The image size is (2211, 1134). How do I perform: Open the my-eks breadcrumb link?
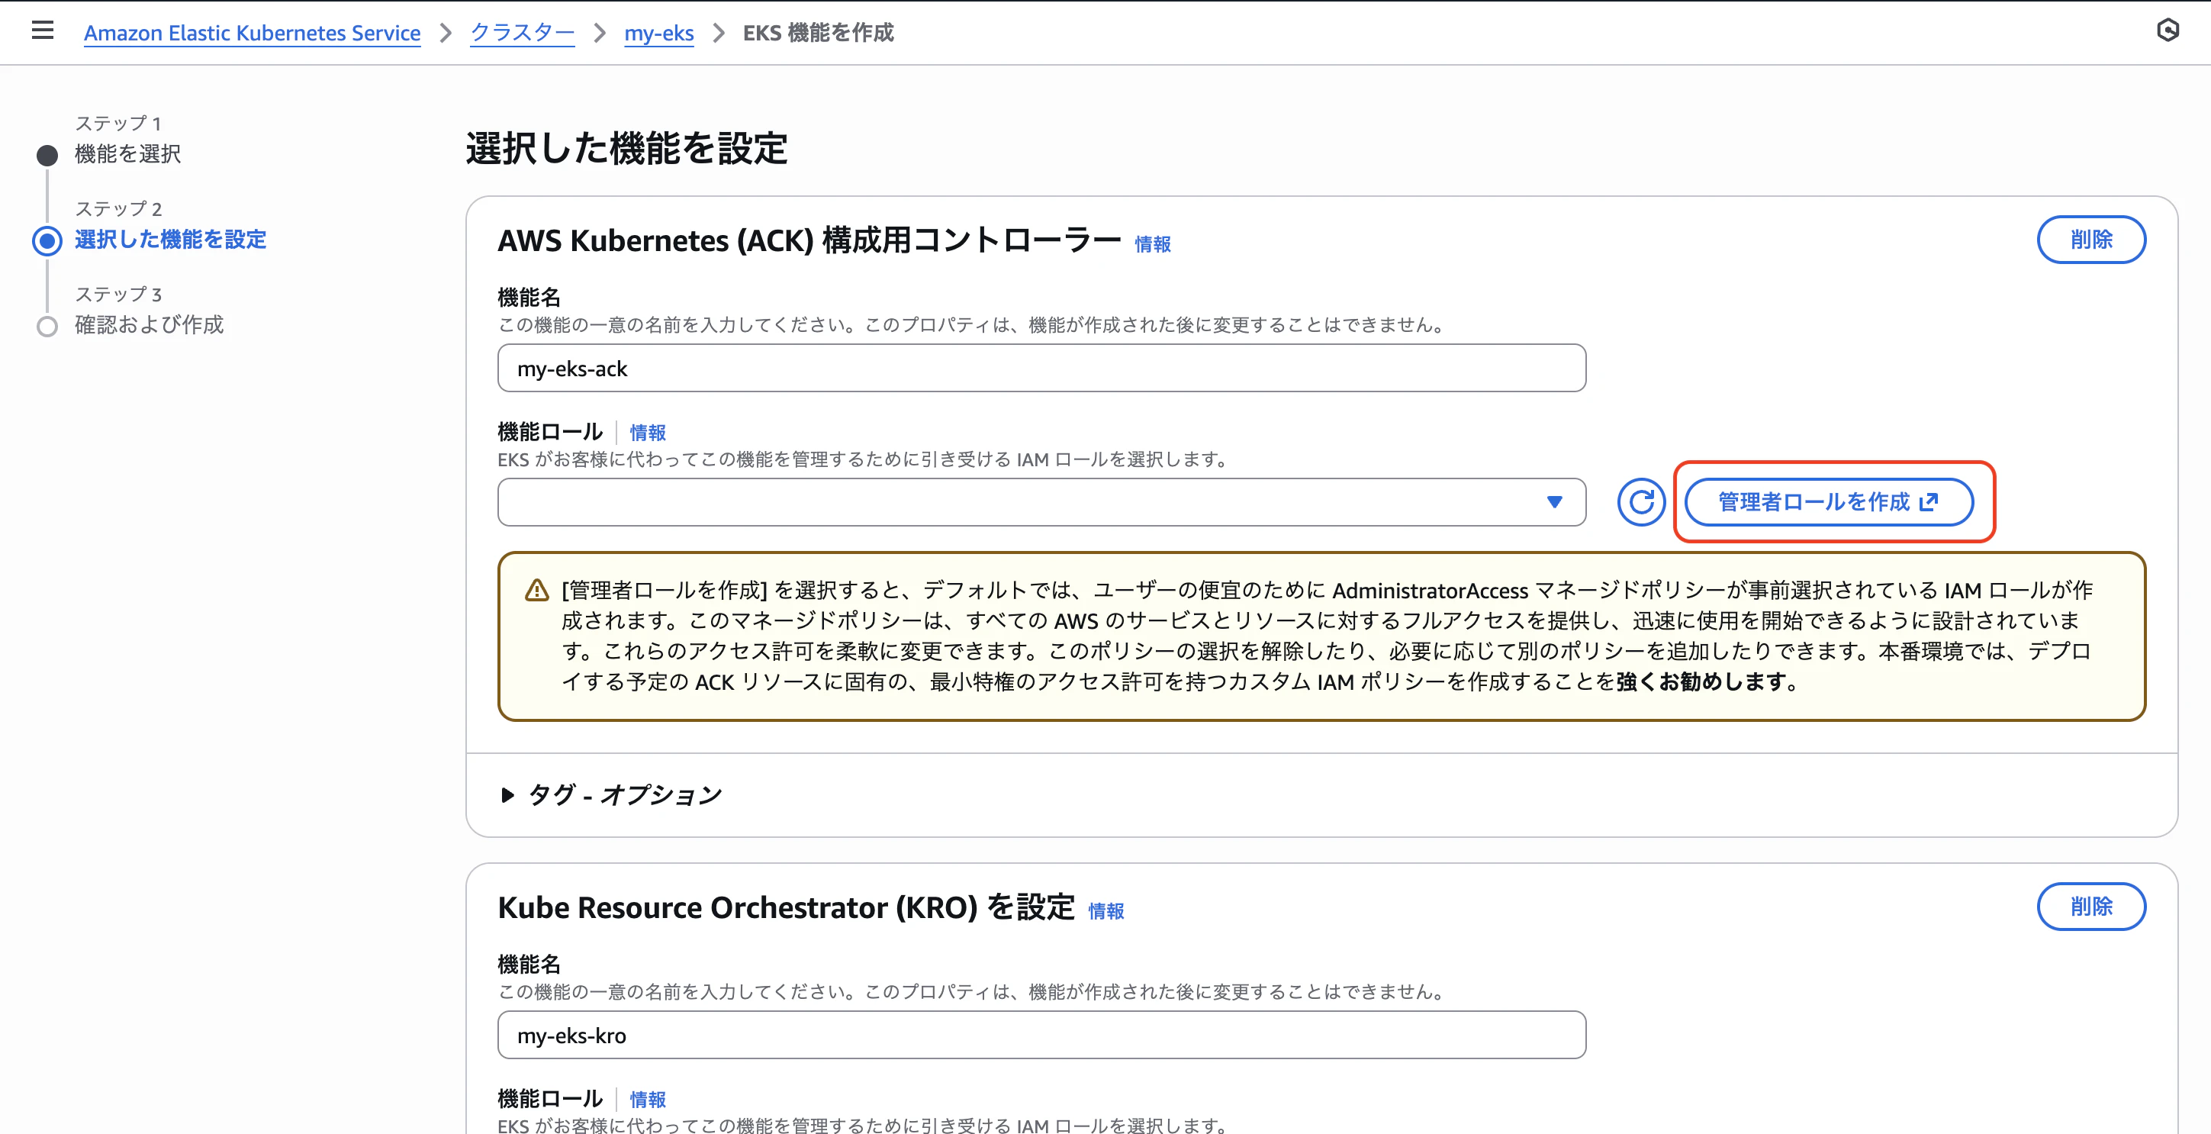pyautogui.click(x=659, y=33)
